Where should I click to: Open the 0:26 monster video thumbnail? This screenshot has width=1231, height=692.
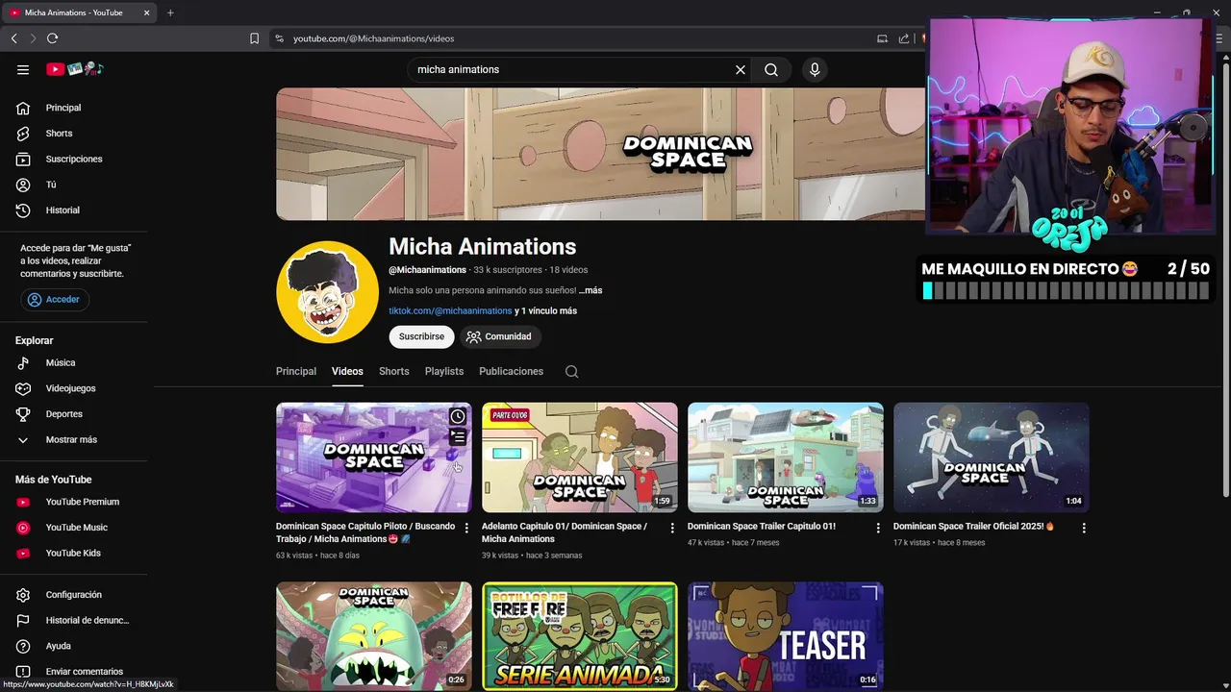pos(374,636)
